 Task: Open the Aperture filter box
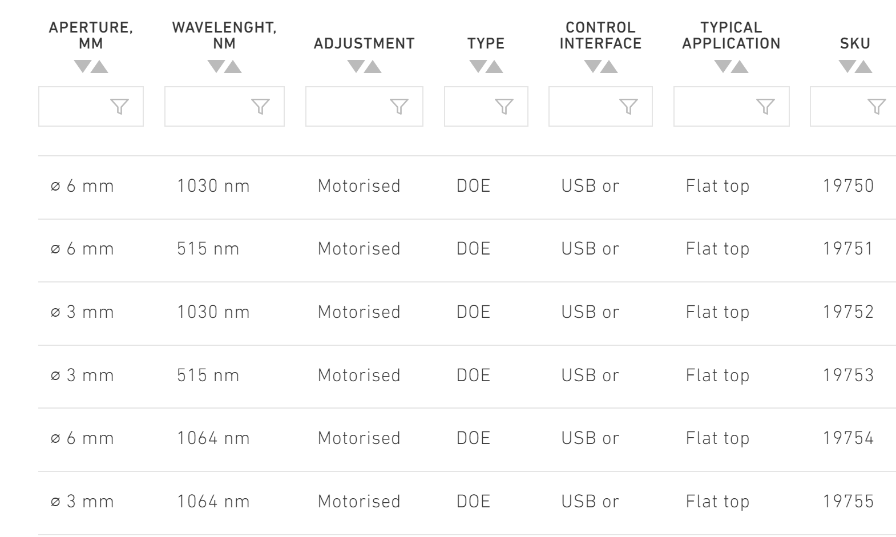(91, 107)
